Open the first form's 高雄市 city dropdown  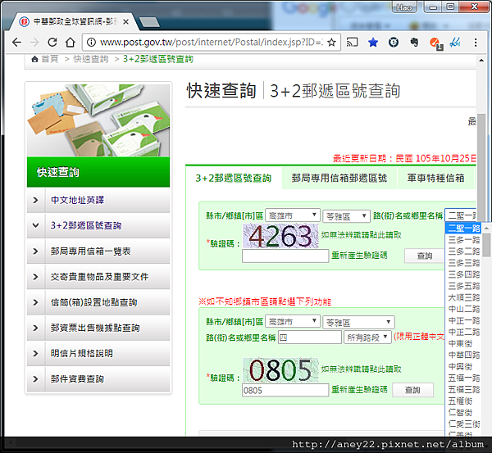pyautogui.click(x=293, y=215)
